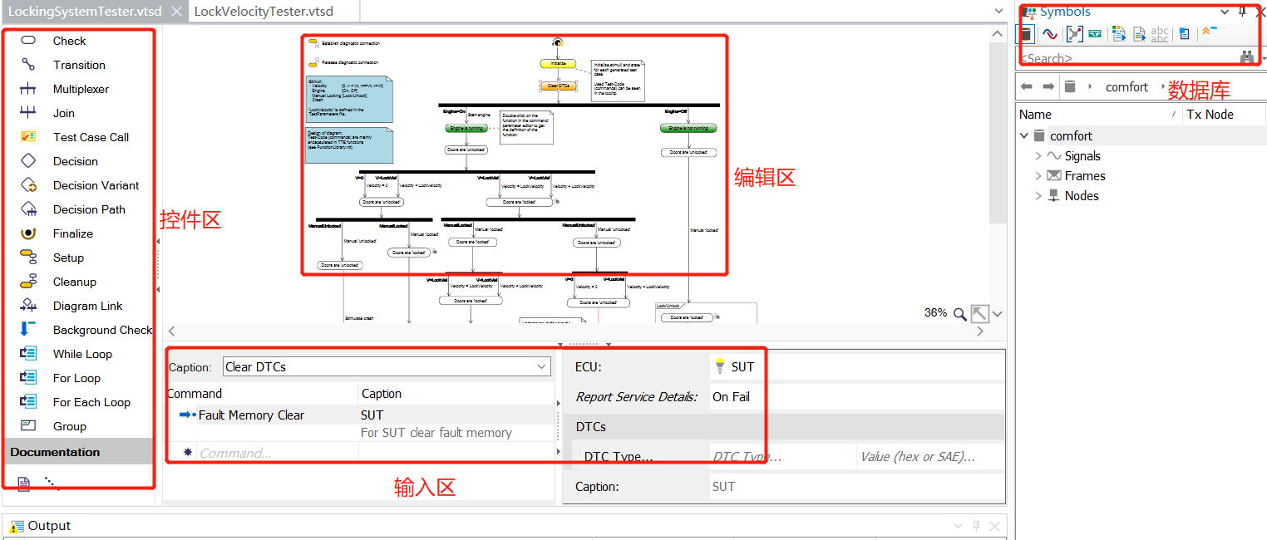The height and width of the screenshot is (540, 1267).
Task: Toggle auto-hide pin on the Symbols panel
Action: click(x=1241, y=11)
